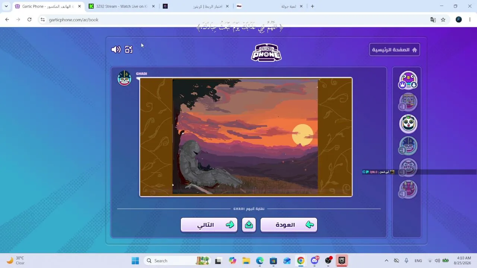Open Microsoft Store from the taskbar

pyautogui.click(x=274, y=261)
